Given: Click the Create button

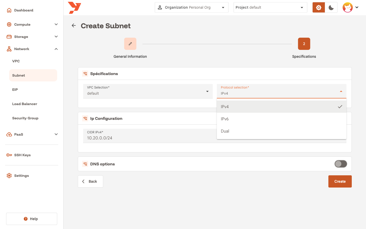Looking at the screenshot, I should pos(340,181).
